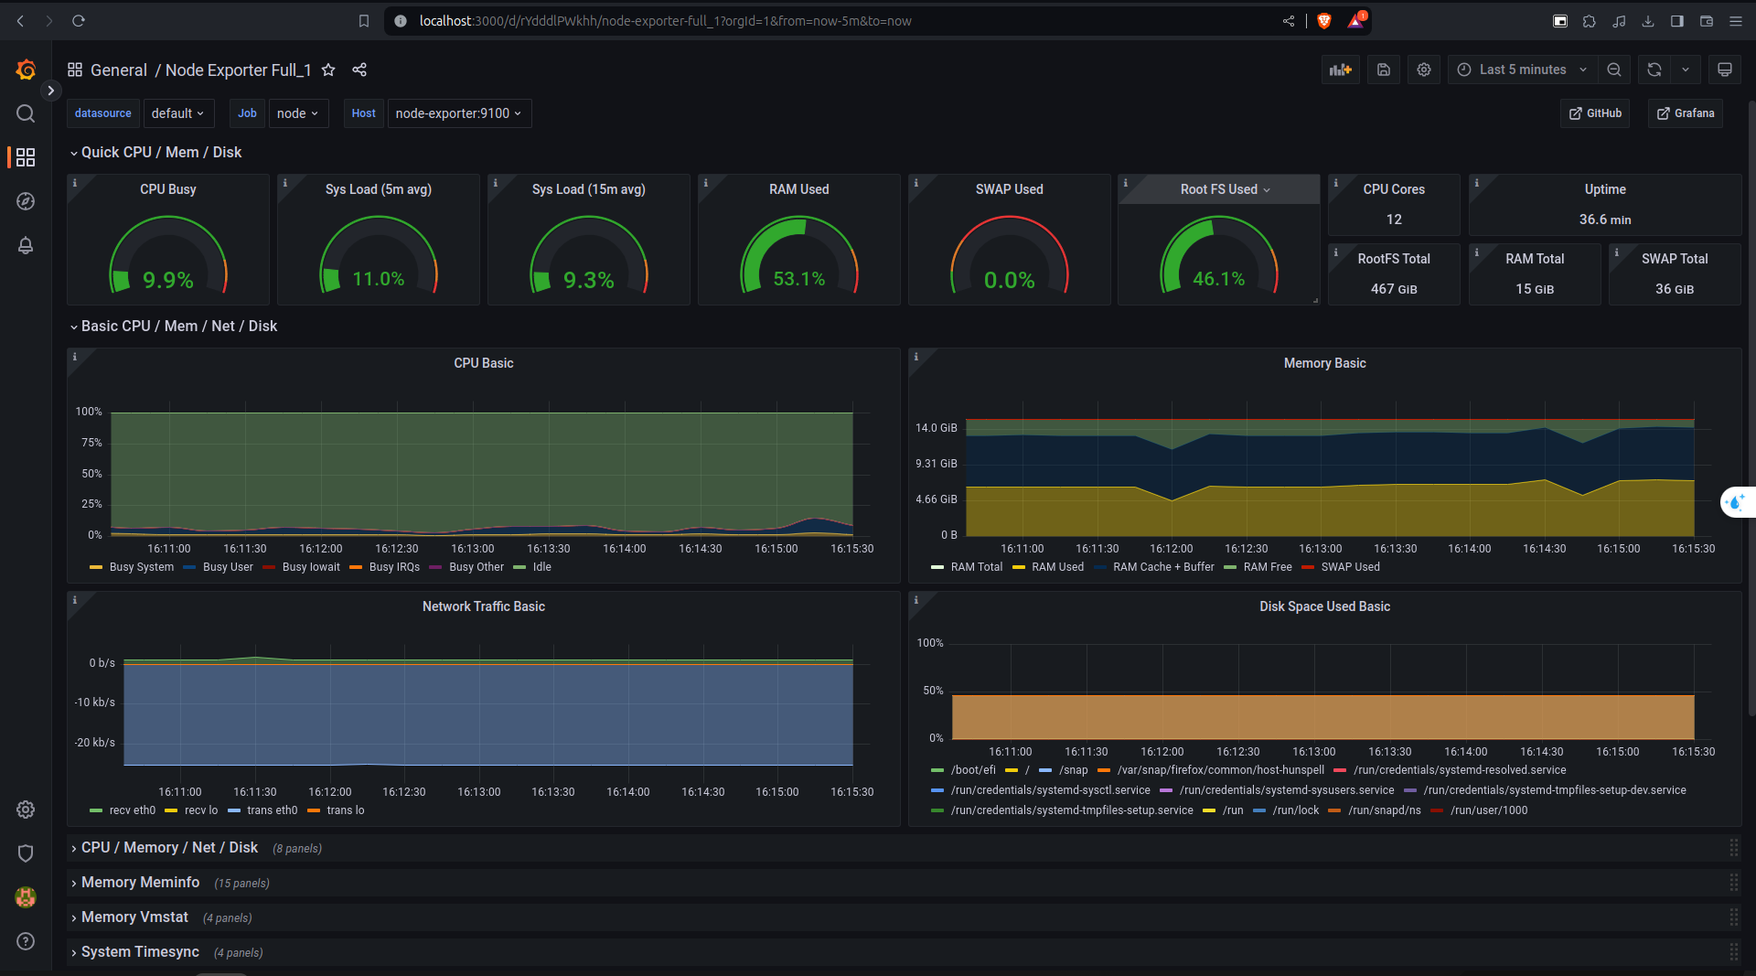Open the Memory Basic panel title menu
The height and width of the screenshot is (976, 1756).
(1324, 363)
